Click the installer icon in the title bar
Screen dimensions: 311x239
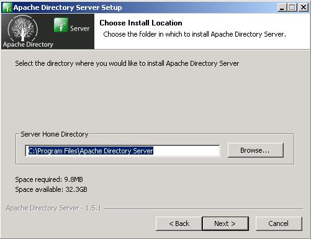click(x=7, y=7)
